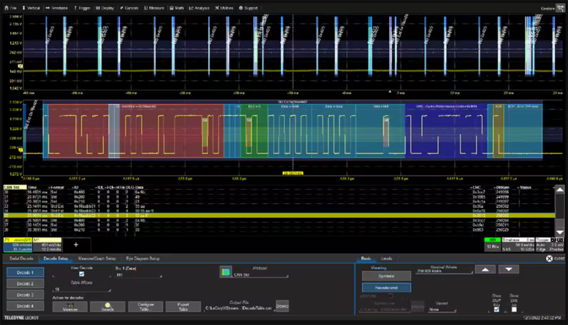568x325 pixels.
Task: Click the Table #Rows input field
Action: pyautogui.click(x=82, y=290)
